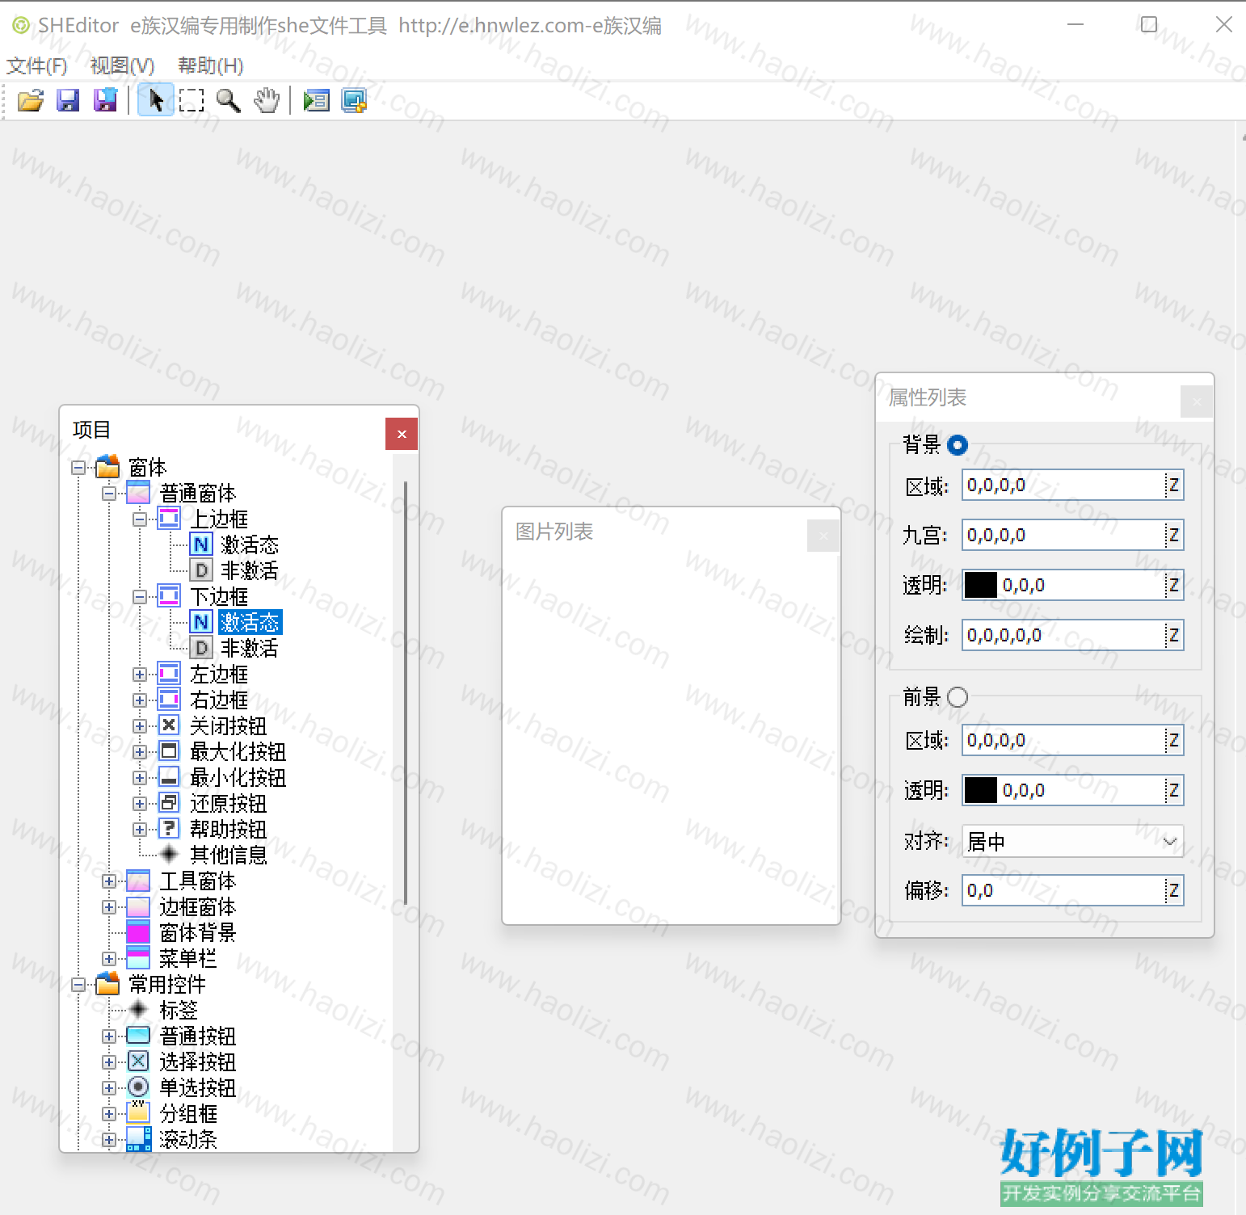Viewport: 1246px width, 1215px height.
Task: Open the 视图(V) menu
Action: 122,65
